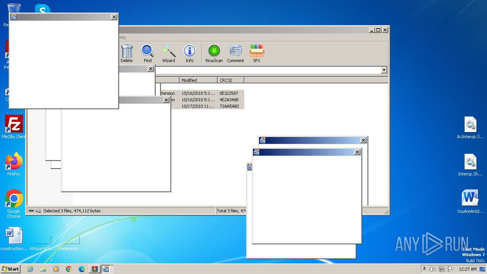Open Internet Explorer from the taskbar

30,269
